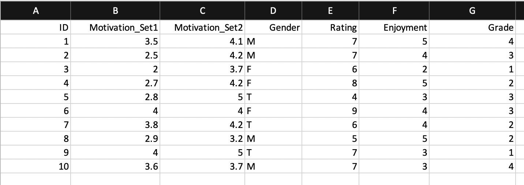Image resolution: width=524 pixels, height=185 pixels.
Task: Select the Rating header cell
Action: (330, 28)
